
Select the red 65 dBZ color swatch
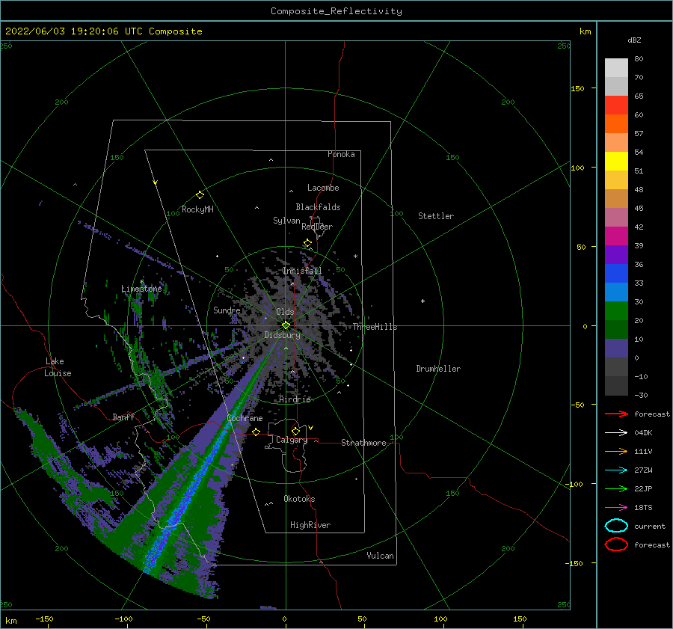(x=616, y=105)
